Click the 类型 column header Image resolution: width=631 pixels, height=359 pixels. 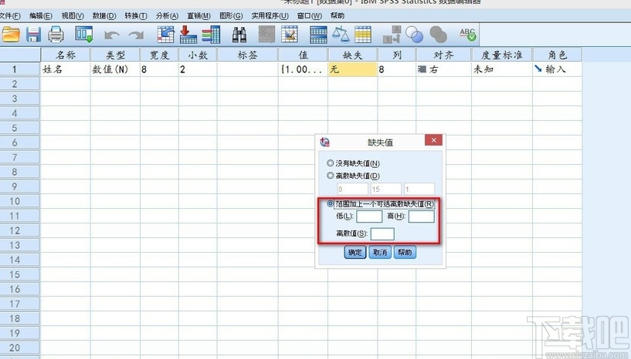[x=115, y=55]
